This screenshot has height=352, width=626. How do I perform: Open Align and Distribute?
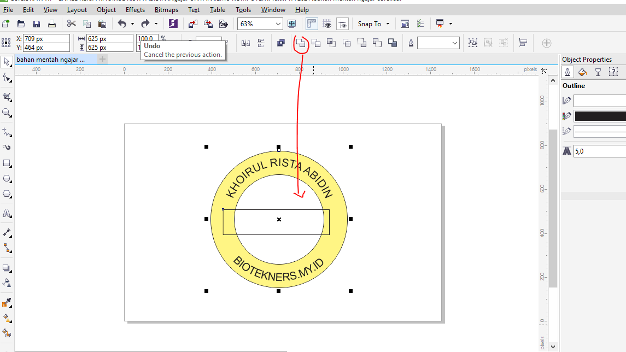tap(523, 43)
